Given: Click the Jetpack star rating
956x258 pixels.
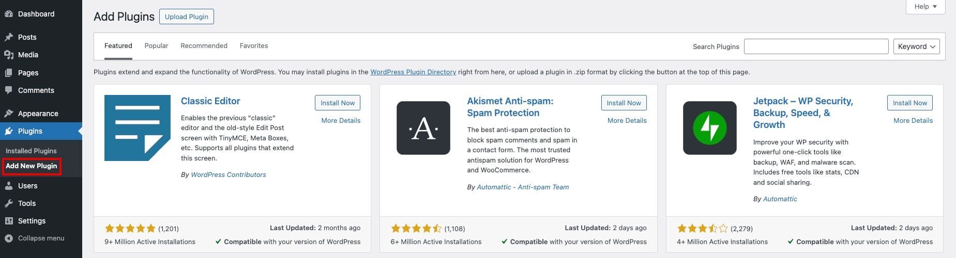Looking at the screenshot, I should coord(703,228).
